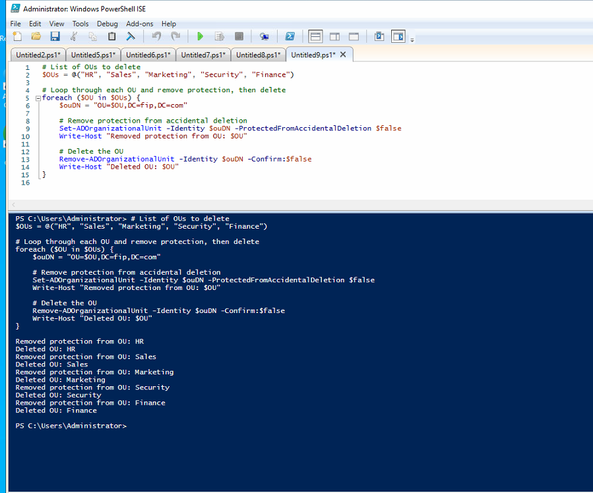Click the closing brace on line 15
Viewport: 593px width, 493px height.
tap(44, 175)
